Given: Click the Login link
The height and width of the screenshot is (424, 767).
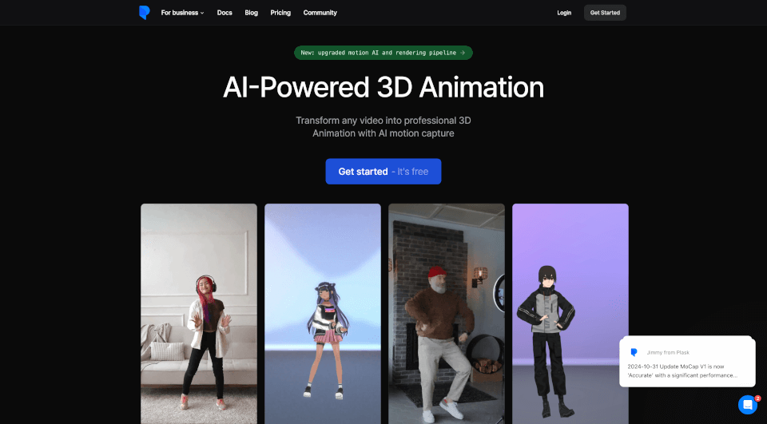Looking at the screenshot, I should click(564, 13).
